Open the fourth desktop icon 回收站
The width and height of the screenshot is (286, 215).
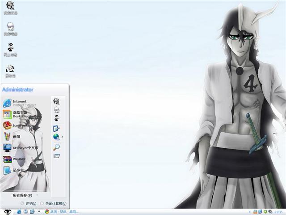pos(10,71)
